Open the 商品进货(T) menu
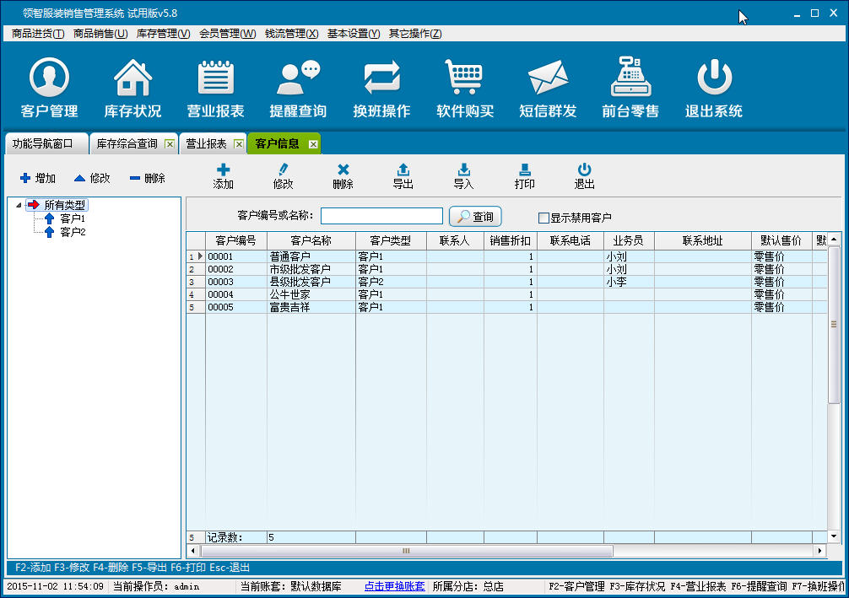 38,34
